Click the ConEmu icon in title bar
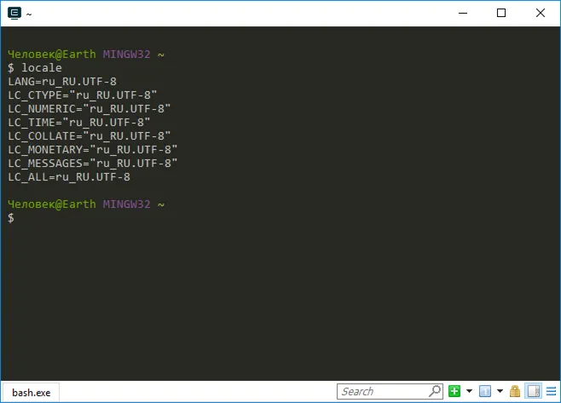 tap(13, 13)
